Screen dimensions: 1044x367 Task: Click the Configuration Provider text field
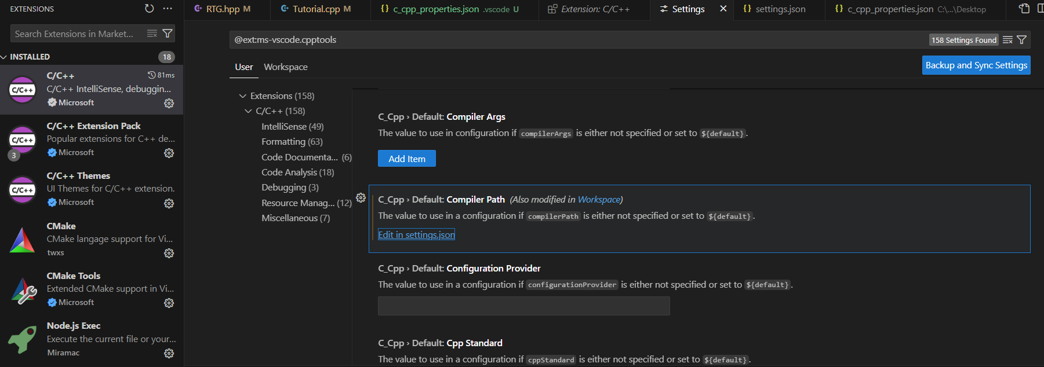(x=523, y=306)
